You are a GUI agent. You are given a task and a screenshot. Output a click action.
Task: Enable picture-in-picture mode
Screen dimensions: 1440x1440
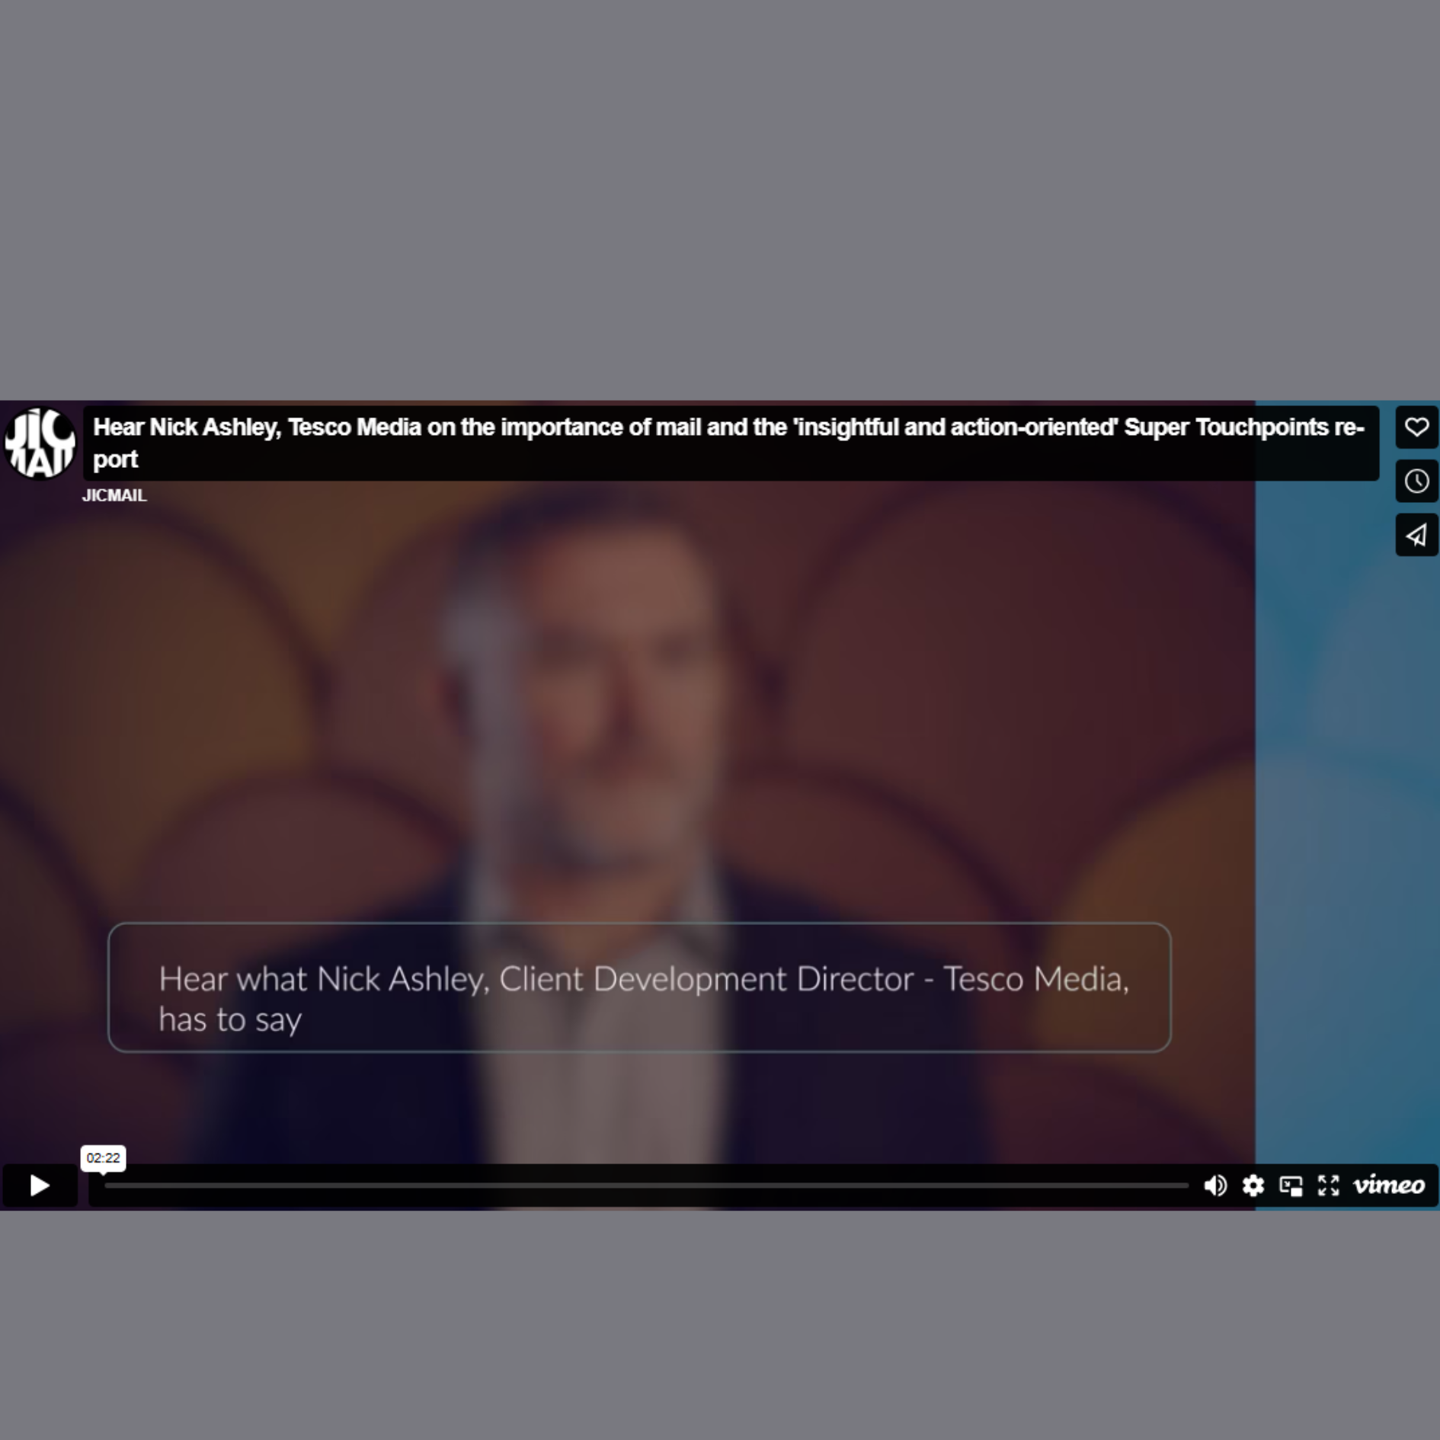[1291, 1185]
